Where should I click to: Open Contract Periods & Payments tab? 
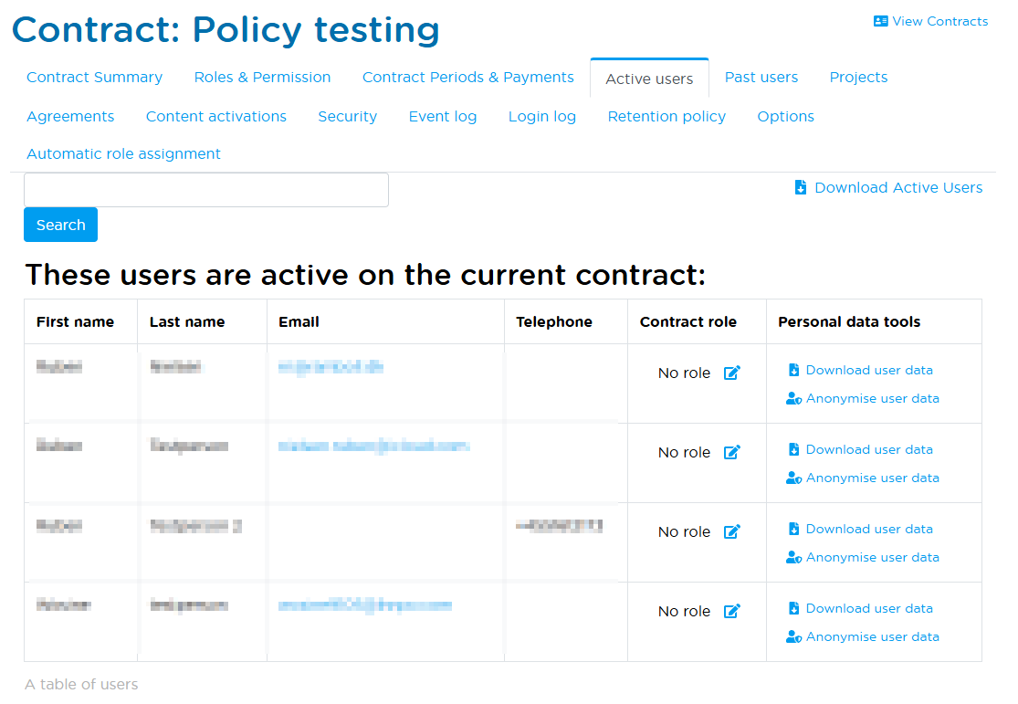click(x=467, y=78)
